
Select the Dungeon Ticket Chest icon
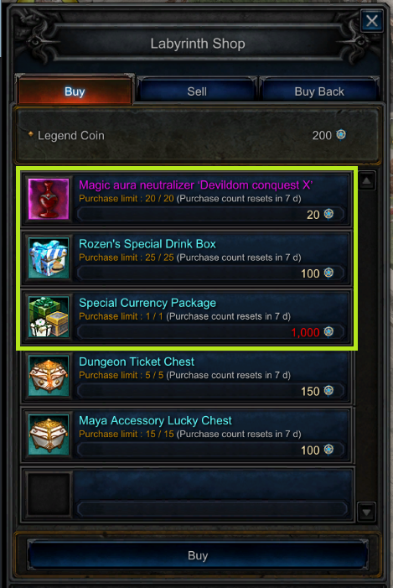(x=49, y=376)
